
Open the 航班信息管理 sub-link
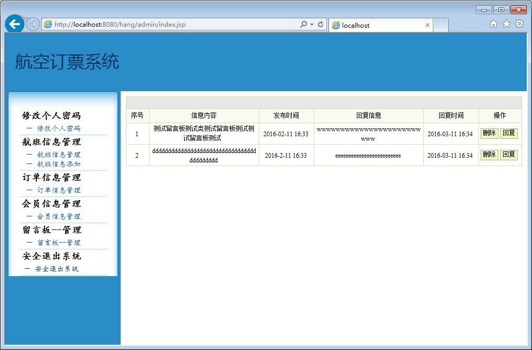pyautogui.click(x=58, y=155)
